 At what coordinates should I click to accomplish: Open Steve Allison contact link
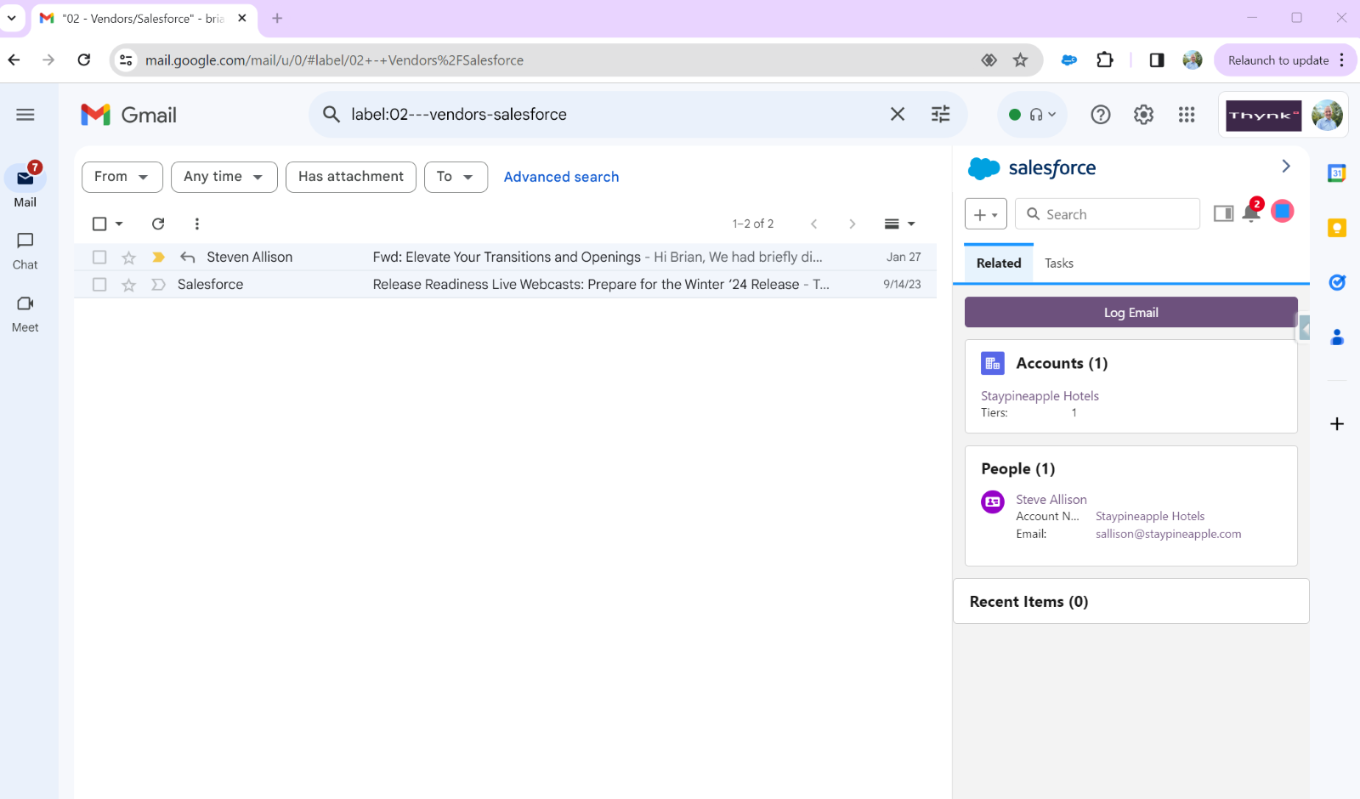[1051, 500]
